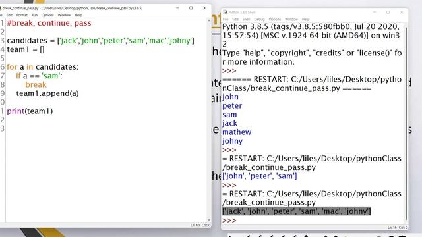422x237 pixels.
Task: Open the Edit menu in Python Shell
Action: pyautogui.click(x=235, y=19)
